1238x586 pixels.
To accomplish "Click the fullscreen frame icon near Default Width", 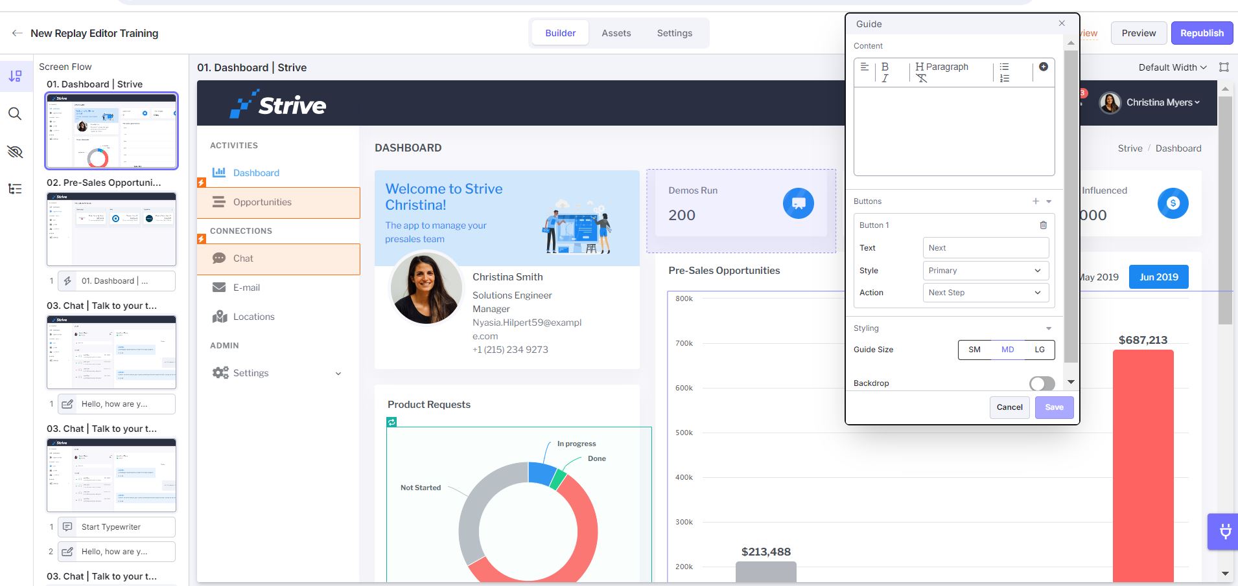I will 1224,67.
